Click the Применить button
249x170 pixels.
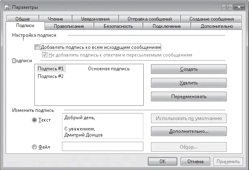228,162
